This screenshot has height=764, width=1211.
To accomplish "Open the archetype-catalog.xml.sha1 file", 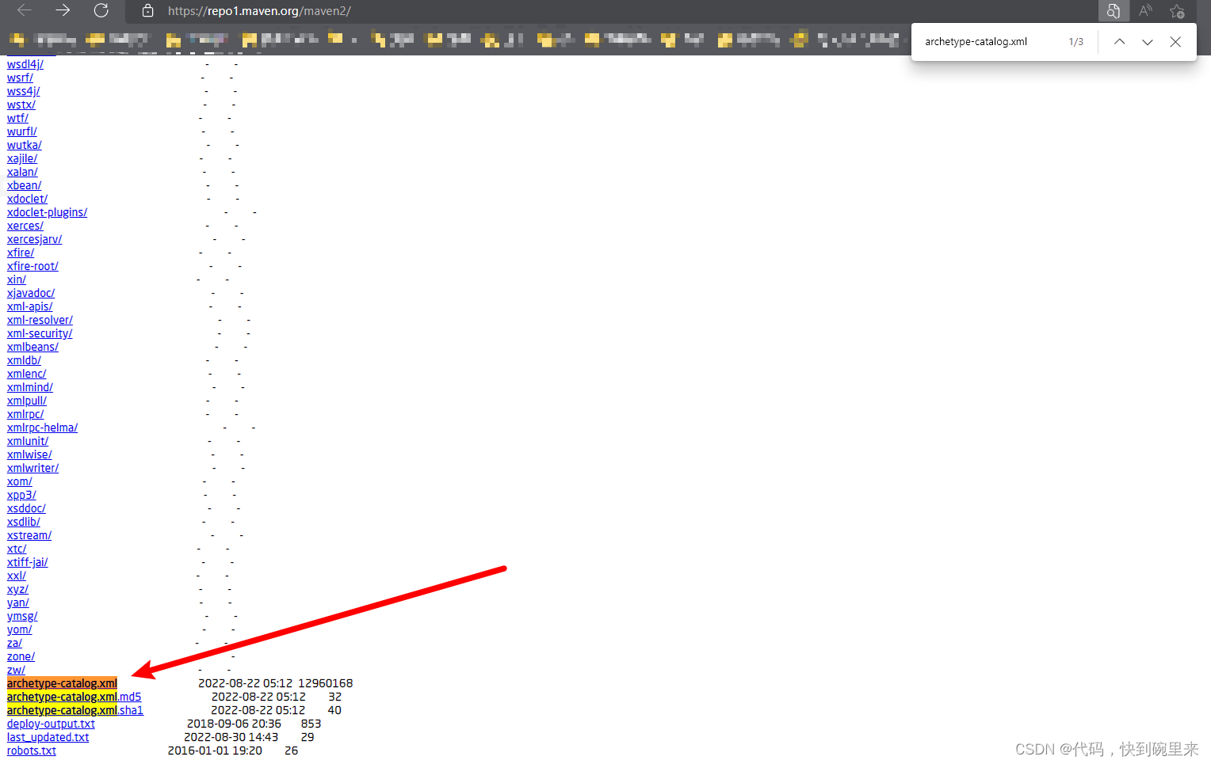I will tap(75, 710).
